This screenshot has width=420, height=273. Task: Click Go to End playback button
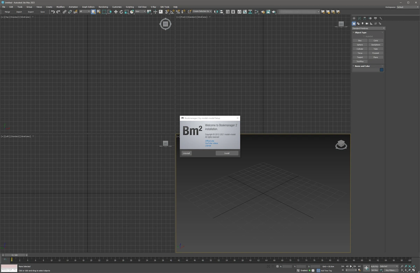coord(359,266)
